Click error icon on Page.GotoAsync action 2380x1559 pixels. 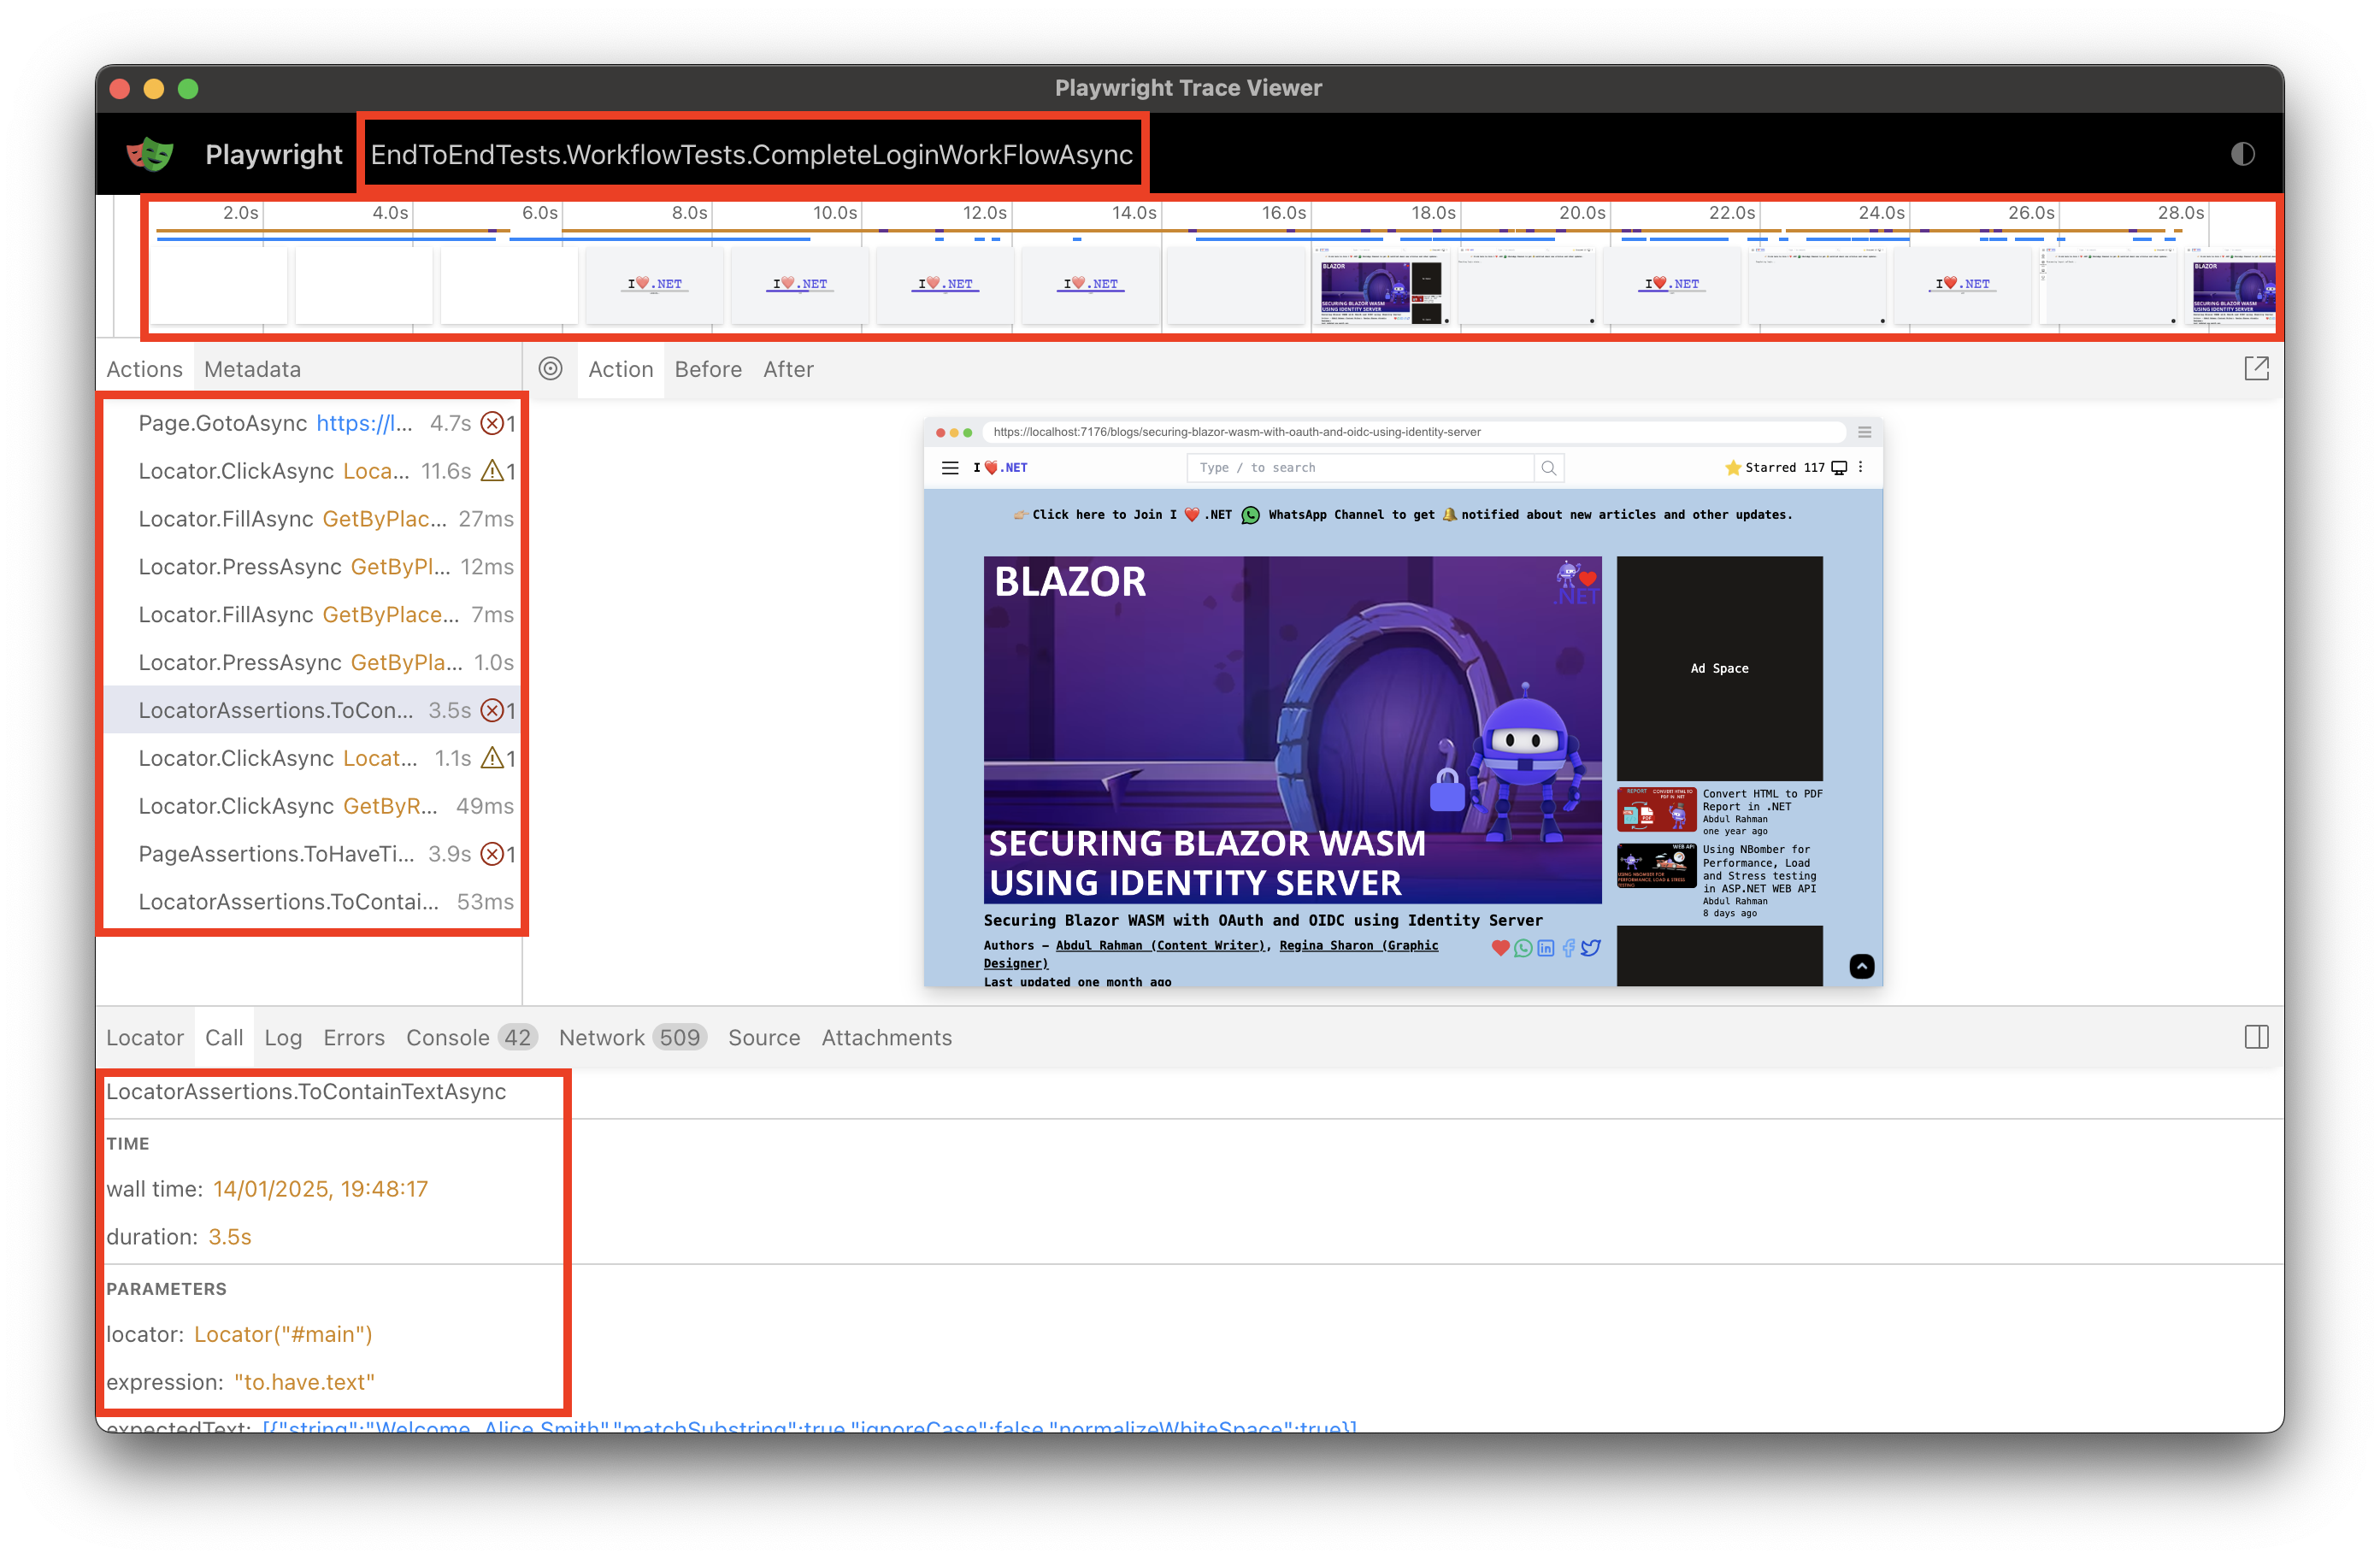[492, 423]
